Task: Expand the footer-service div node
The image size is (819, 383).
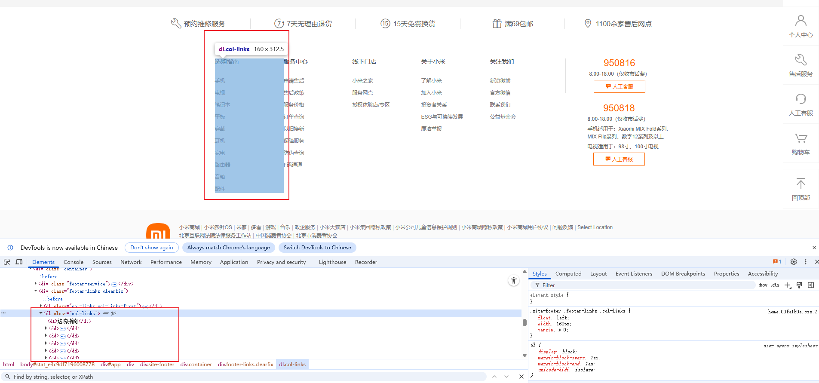Action: 36,283
